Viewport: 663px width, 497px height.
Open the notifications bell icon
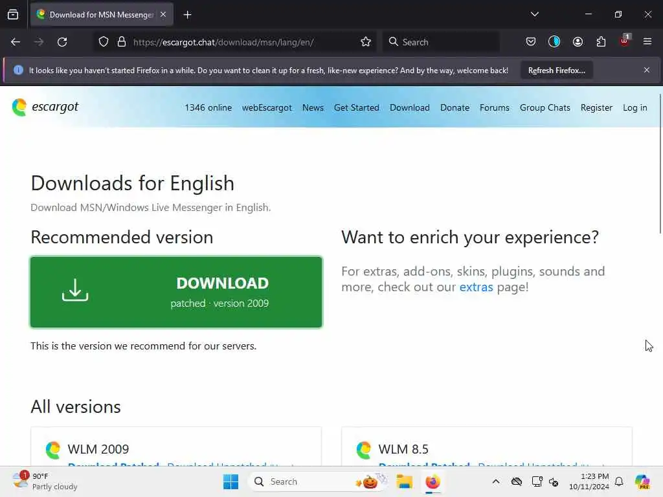click(x=619, y=481)
